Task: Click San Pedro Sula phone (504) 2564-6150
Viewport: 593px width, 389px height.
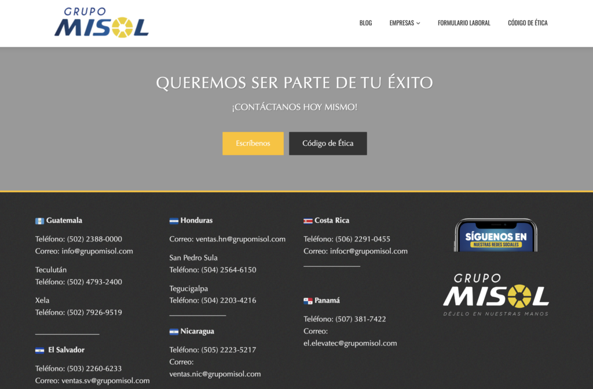Action: point(229,270)
